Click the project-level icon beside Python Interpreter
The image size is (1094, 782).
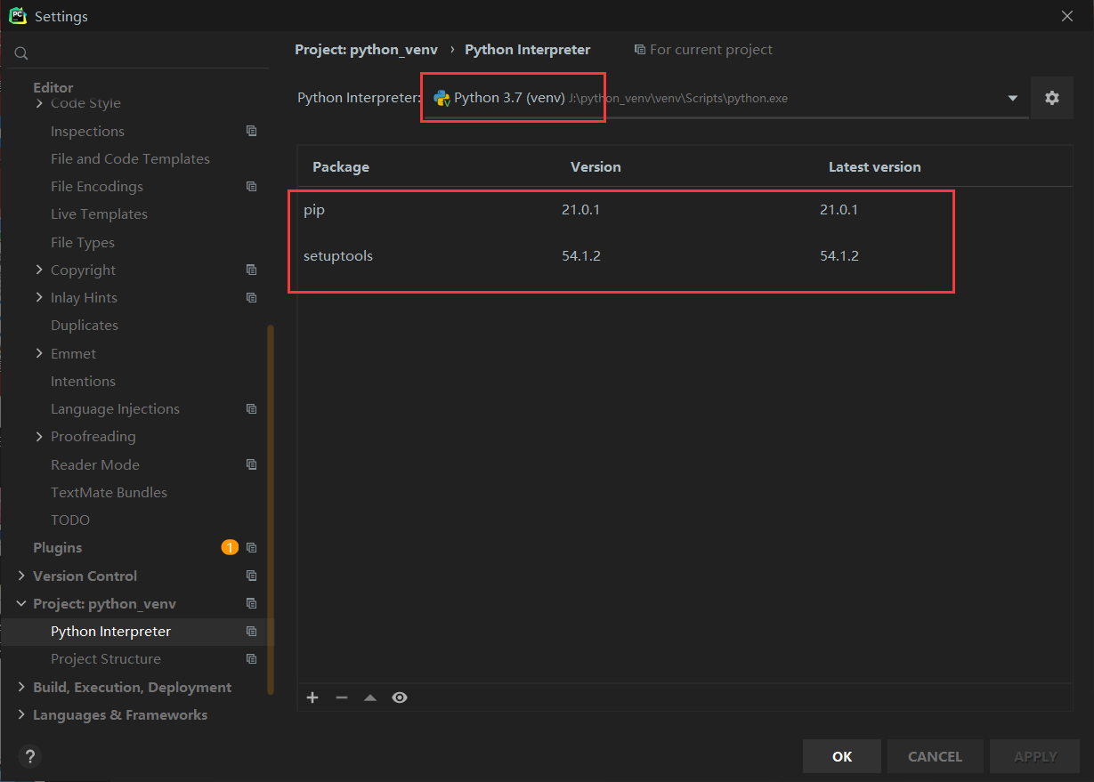[252, 632]
